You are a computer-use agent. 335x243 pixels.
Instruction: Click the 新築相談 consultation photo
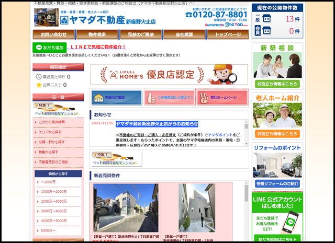277,65
